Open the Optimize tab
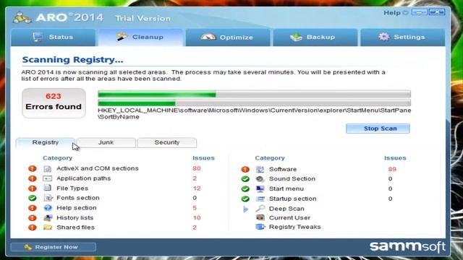Screen dimensions: 463x260 pyautogui.click(x=228, y=37)
